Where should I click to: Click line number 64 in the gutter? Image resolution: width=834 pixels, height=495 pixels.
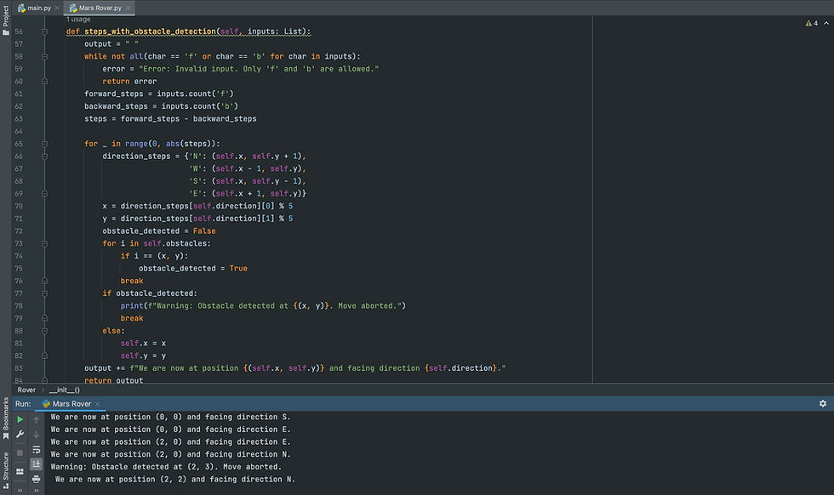tap(19, 131)
